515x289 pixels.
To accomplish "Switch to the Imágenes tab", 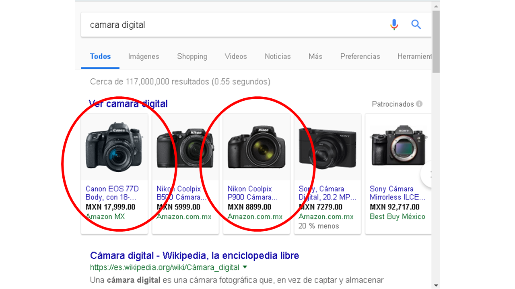I will [x=144, y=57].
